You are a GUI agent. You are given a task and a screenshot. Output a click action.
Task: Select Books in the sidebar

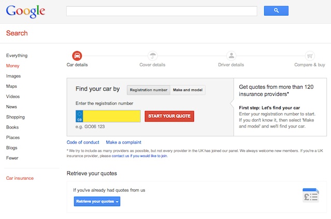(12, 127)
